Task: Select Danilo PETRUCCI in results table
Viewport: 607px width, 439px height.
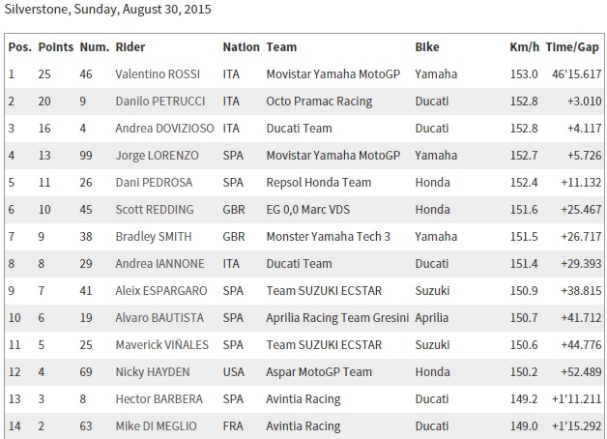Action: coord(158,101)
